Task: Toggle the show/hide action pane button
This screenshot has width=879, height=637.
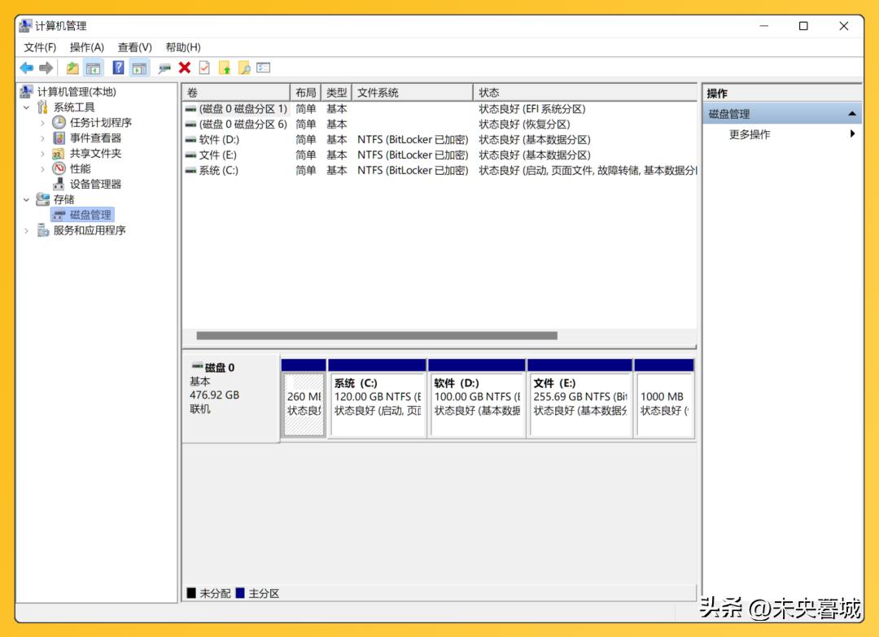Action: (140, 68)
